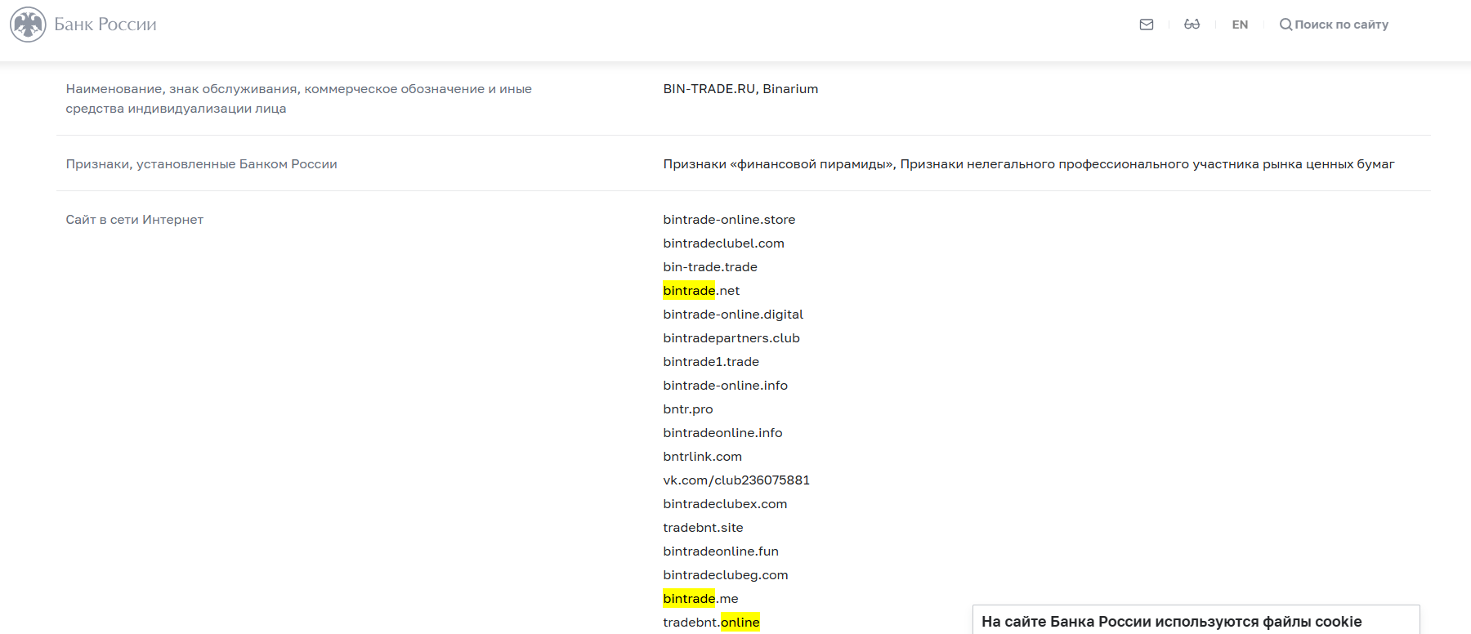
Task: Click the Bank of Russia eagle logo
Action: [28, 25]
